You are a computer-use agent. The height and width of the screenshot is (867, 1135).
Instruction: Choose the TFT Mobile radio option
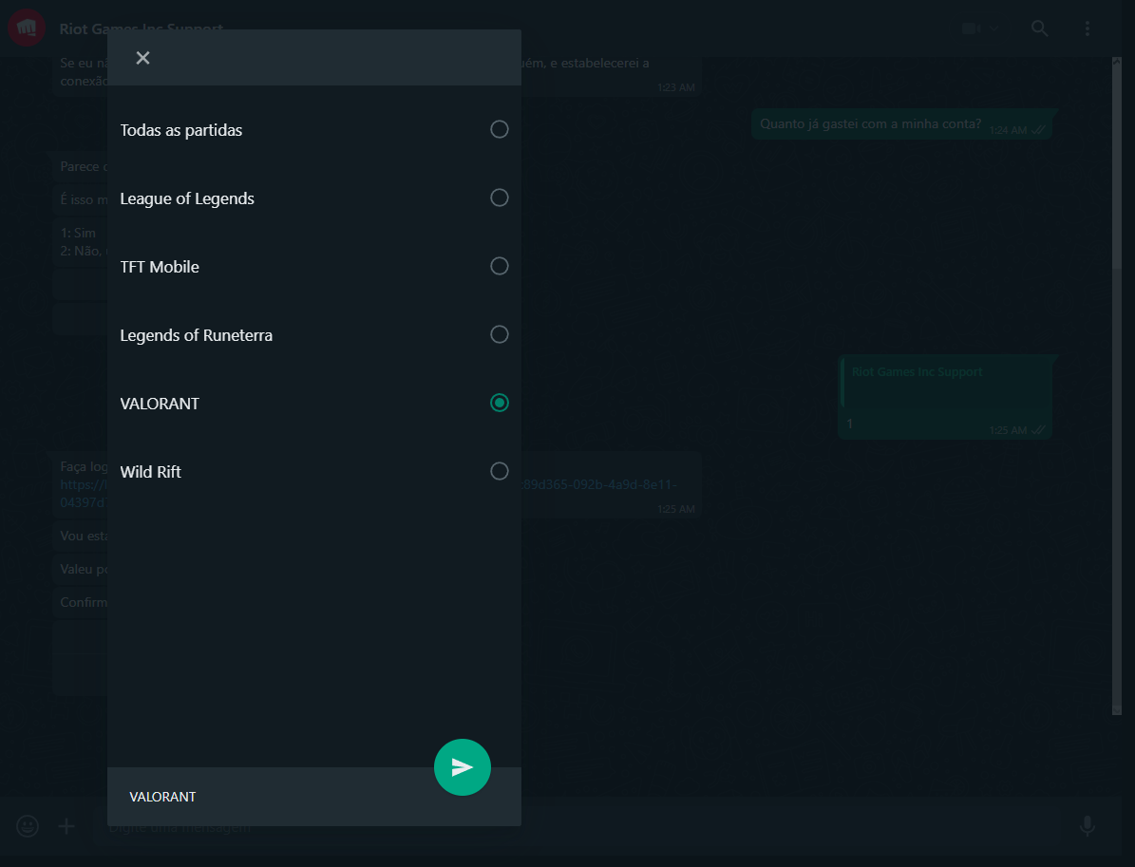click(x=500, y=266)
